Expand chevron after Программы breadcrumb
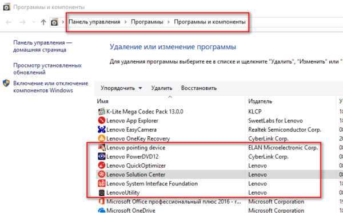The image size is (343, 213). click(x=169, y=22)
